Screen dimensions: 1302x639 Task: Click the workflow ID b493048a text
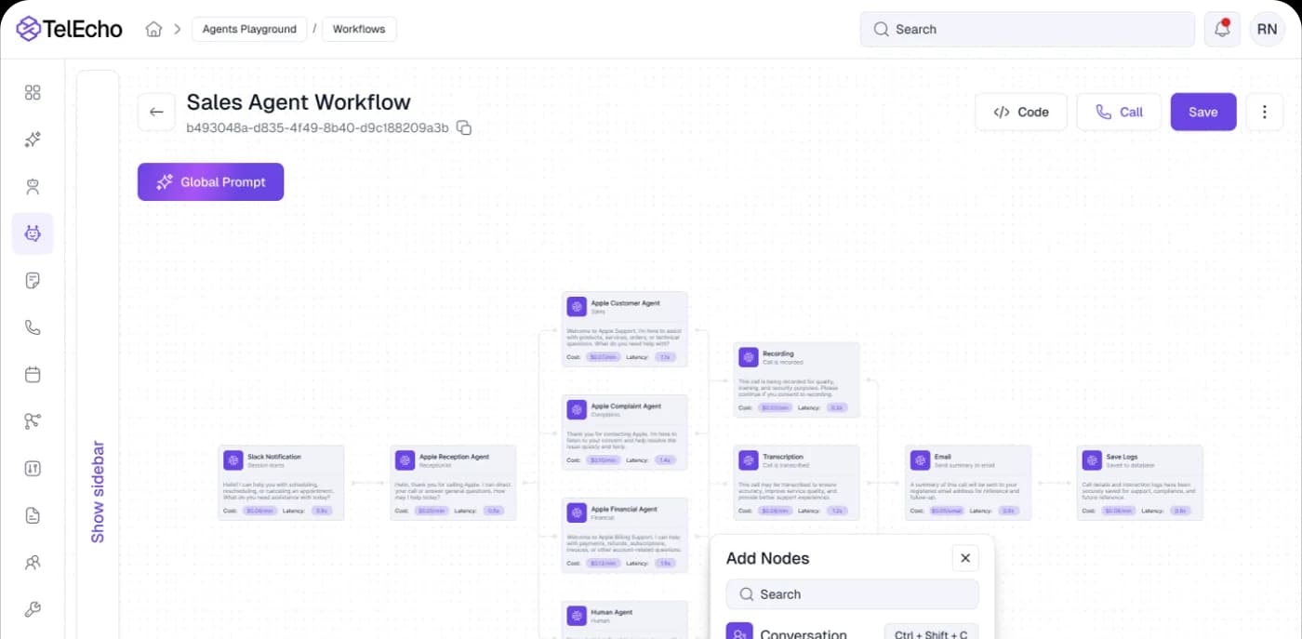pyautogui.click(x=317, y=127)
